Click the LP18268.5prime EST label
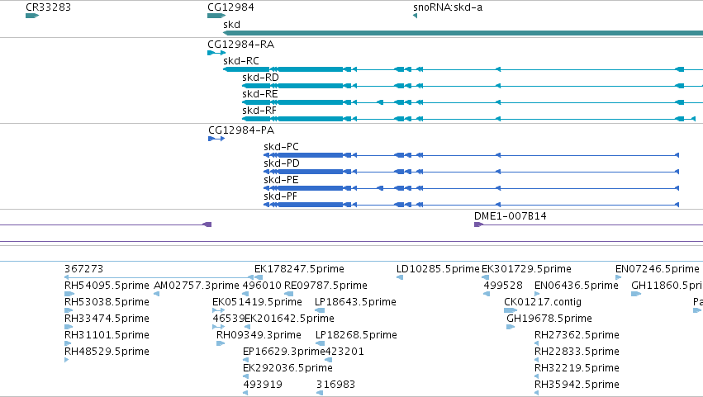 click(x=356, y=335)
